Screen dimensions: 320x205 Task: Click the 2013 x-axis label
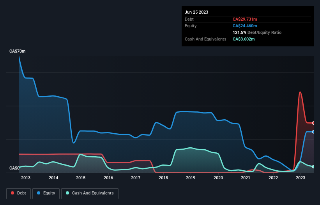(x=26, y=178)
